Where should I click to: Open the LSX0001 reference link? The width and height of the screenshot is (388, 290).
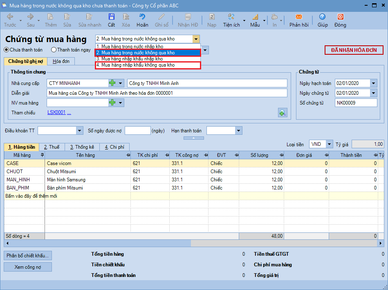[56, 113]
